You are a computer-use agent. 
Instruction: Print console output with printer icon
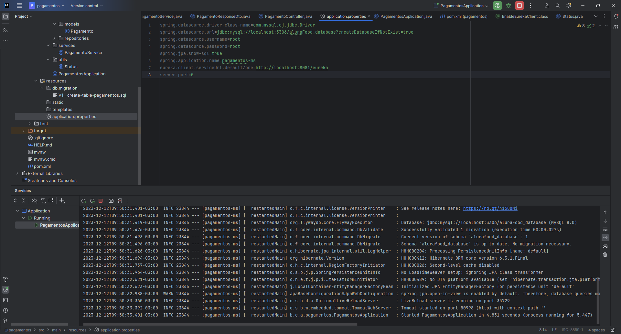pos(605,246)
